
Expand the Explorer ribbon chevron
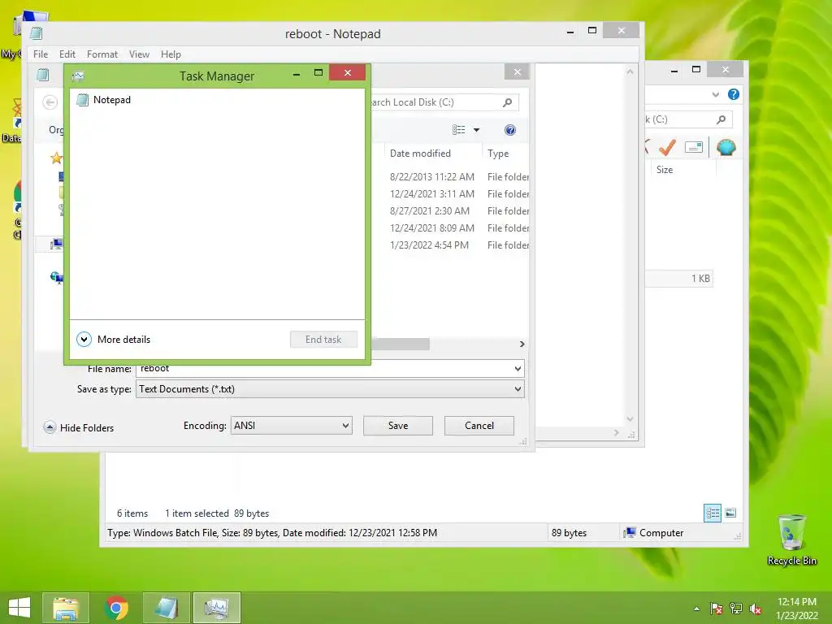pyautogui.click(x=716, y=94)
